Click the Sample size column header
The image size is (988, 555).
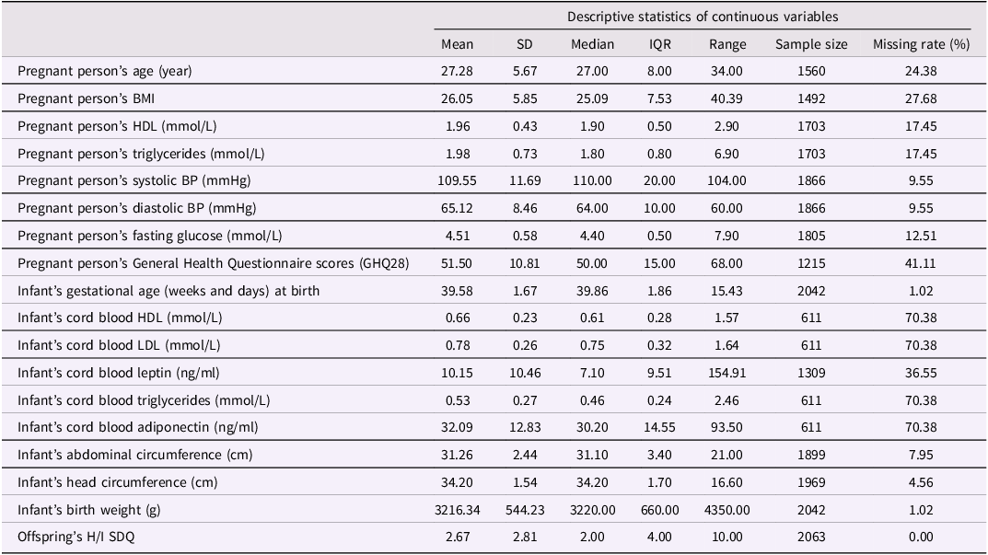pos(811,45)
